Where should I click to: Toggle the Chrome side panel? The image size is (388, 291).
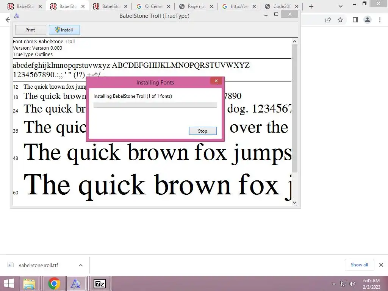[355, 20]
